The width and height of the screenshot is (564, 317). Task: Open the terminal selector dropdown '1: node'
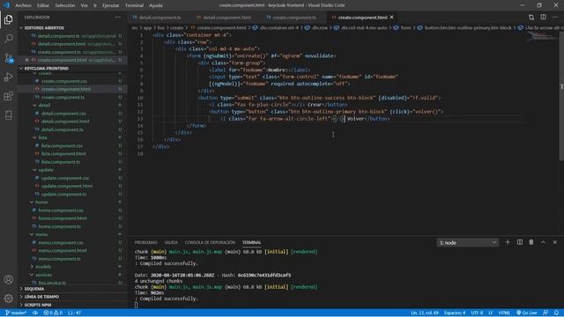pyautogui.click(x=468, y=243)
